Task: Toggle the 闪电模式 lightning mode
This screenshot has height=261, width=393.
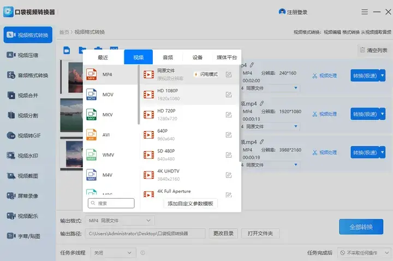Action: point(206,74)
